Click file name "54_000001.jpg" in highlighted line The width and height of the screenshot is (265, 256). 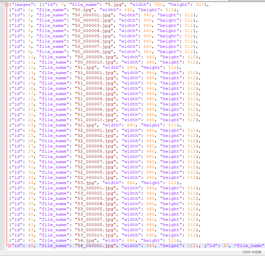click(95, 246)
